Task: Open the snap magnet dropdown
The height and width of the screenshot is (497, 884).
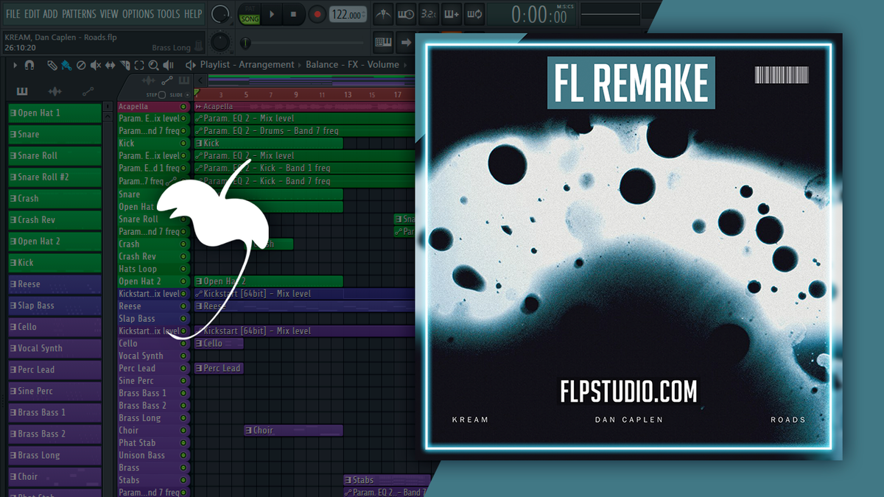Action: (29, 66)
